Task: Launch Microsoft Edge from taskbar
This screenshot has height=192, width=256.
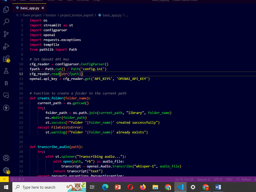Action: pyautogui.click(x=105, y=187)
